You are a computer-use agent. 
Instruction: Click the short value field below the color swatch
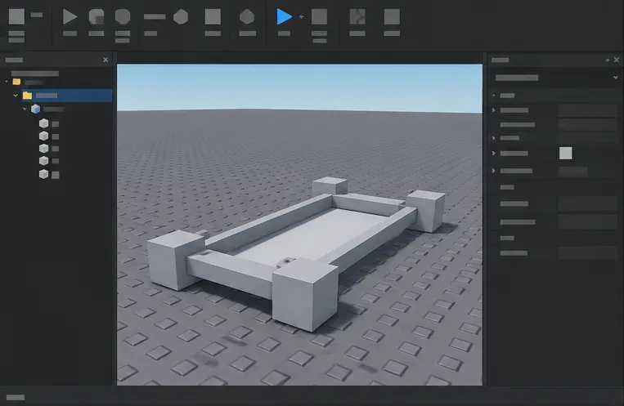click(573, 172)
